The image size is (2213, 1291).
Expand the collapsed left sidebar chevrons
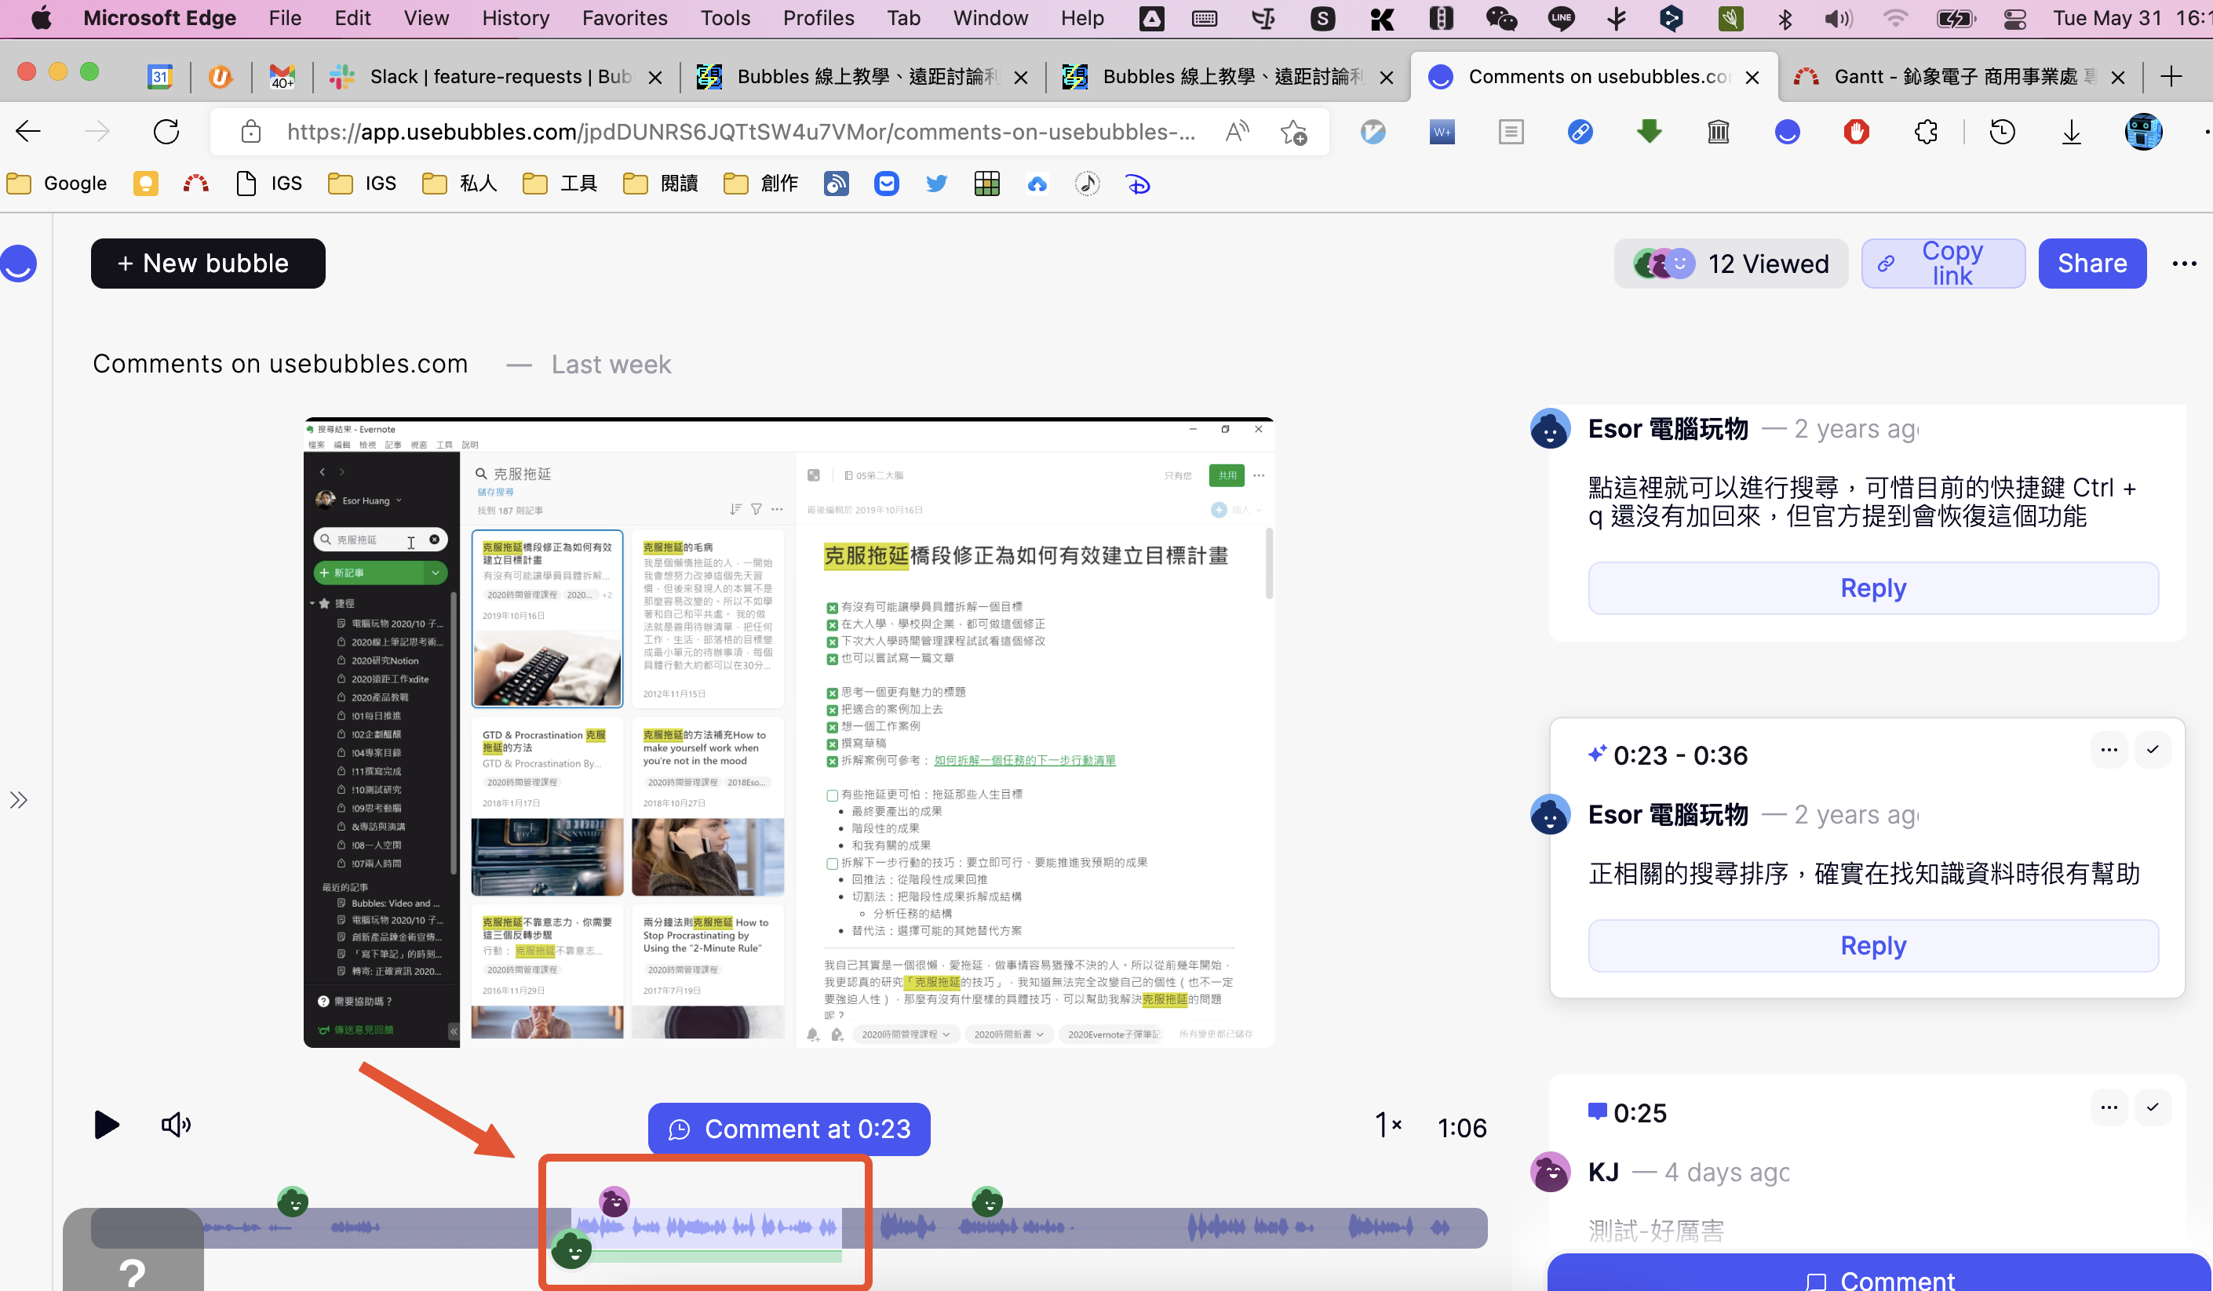click(19, 799)
